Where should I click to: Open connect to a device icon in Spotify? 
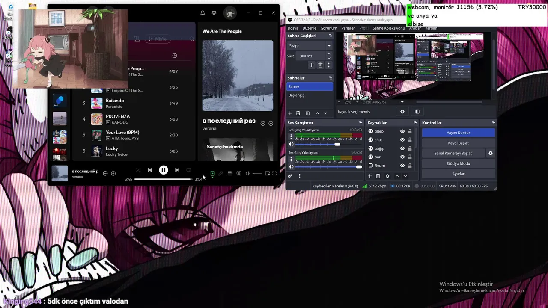[x=239, y=173]
